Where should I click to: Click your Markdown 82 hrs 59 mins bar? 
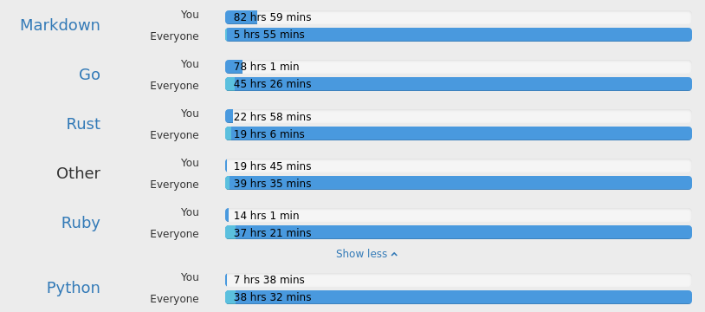(x=458, y=17)
